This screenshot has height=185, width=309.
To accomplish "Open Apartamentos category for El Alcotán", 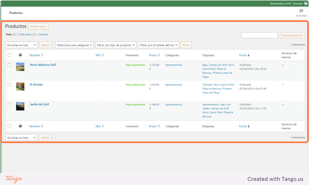I will [174, 85].
